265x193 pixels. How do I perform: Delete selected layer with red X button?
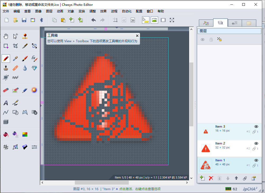[x=211, y=178]
